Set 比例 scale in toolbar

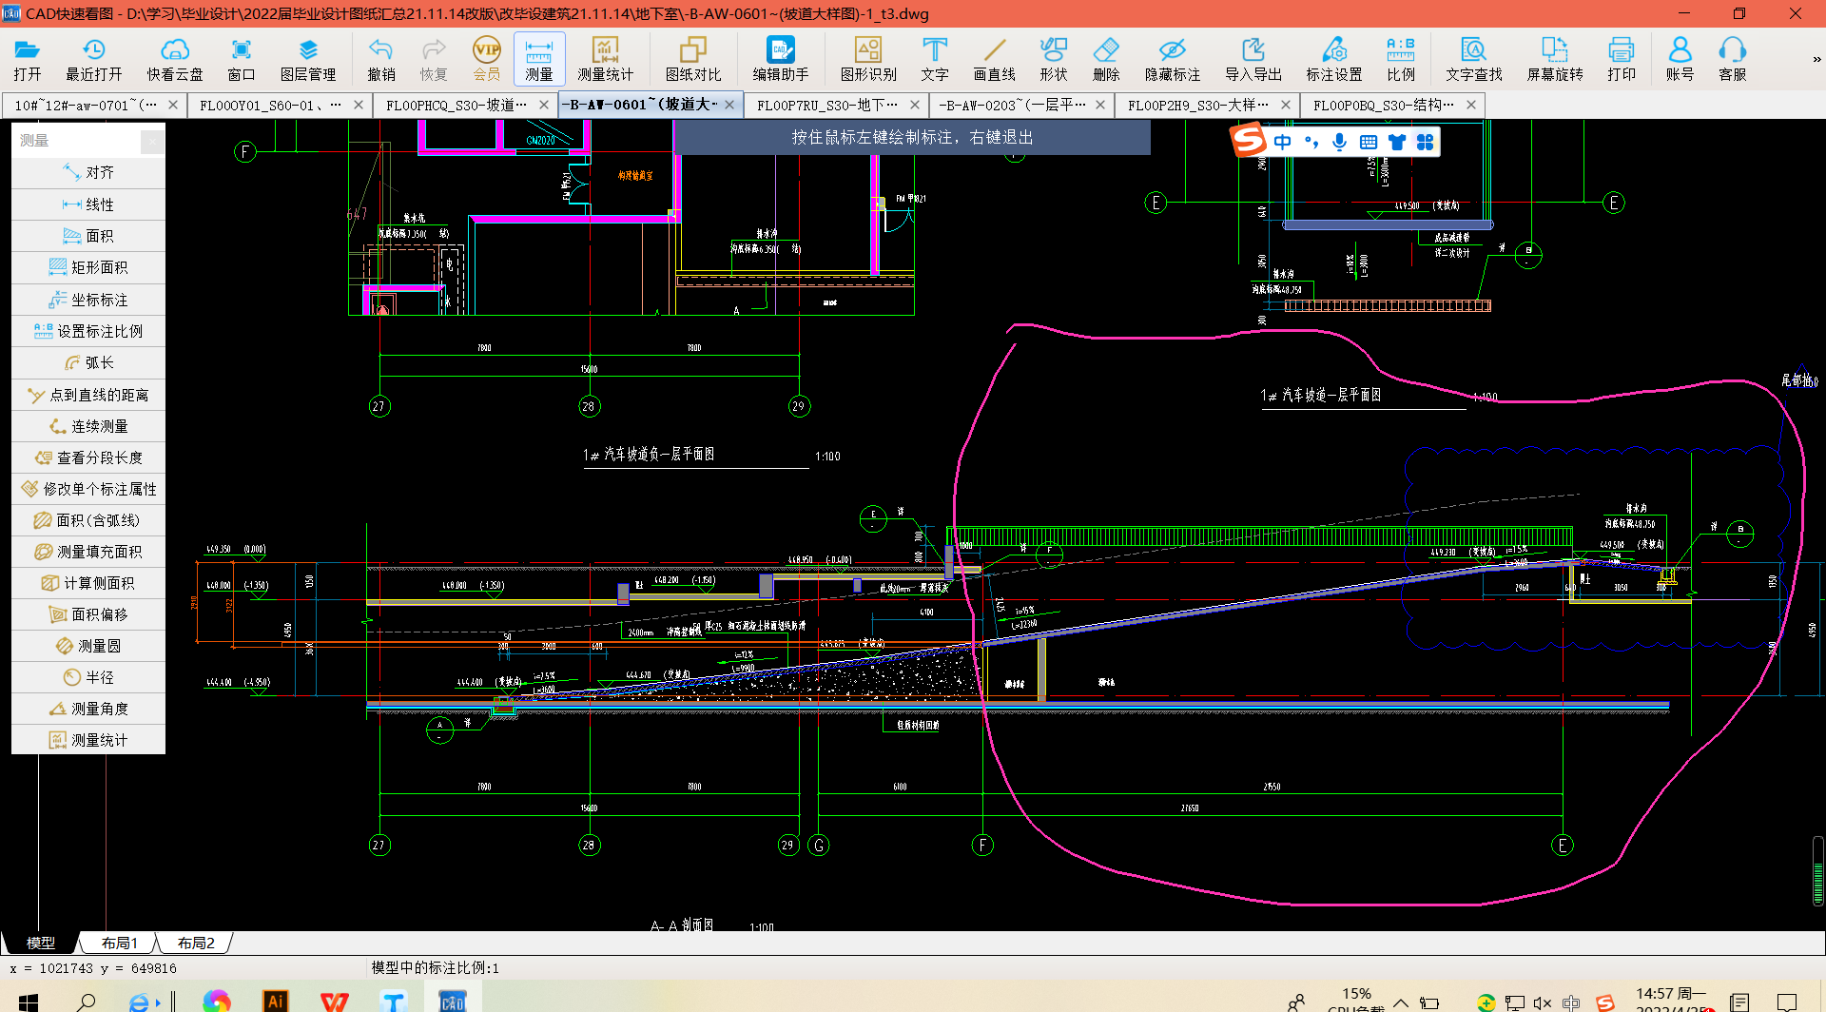tap(1401, 59)
